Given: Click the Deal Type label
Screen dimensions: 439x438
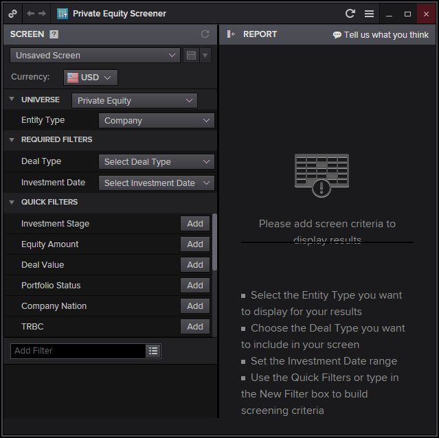Looking at the screenshot, I should tap(41, 161).
